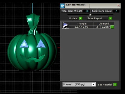Click the green arrow beside Set Material
The width and height of the screenshot is (125, 94).
(x=115, y=85)
